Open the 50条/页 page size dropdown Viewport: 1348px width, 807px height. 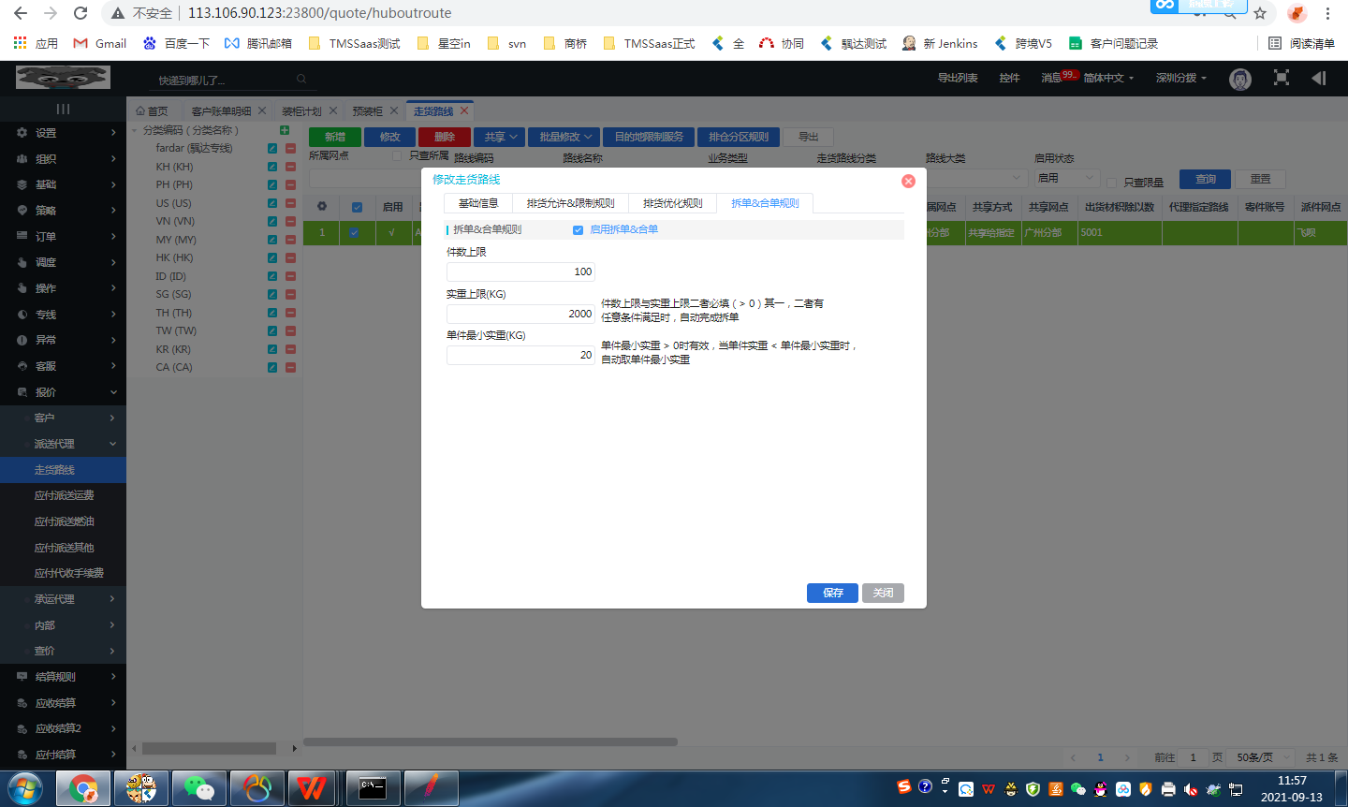(1263, 757)
